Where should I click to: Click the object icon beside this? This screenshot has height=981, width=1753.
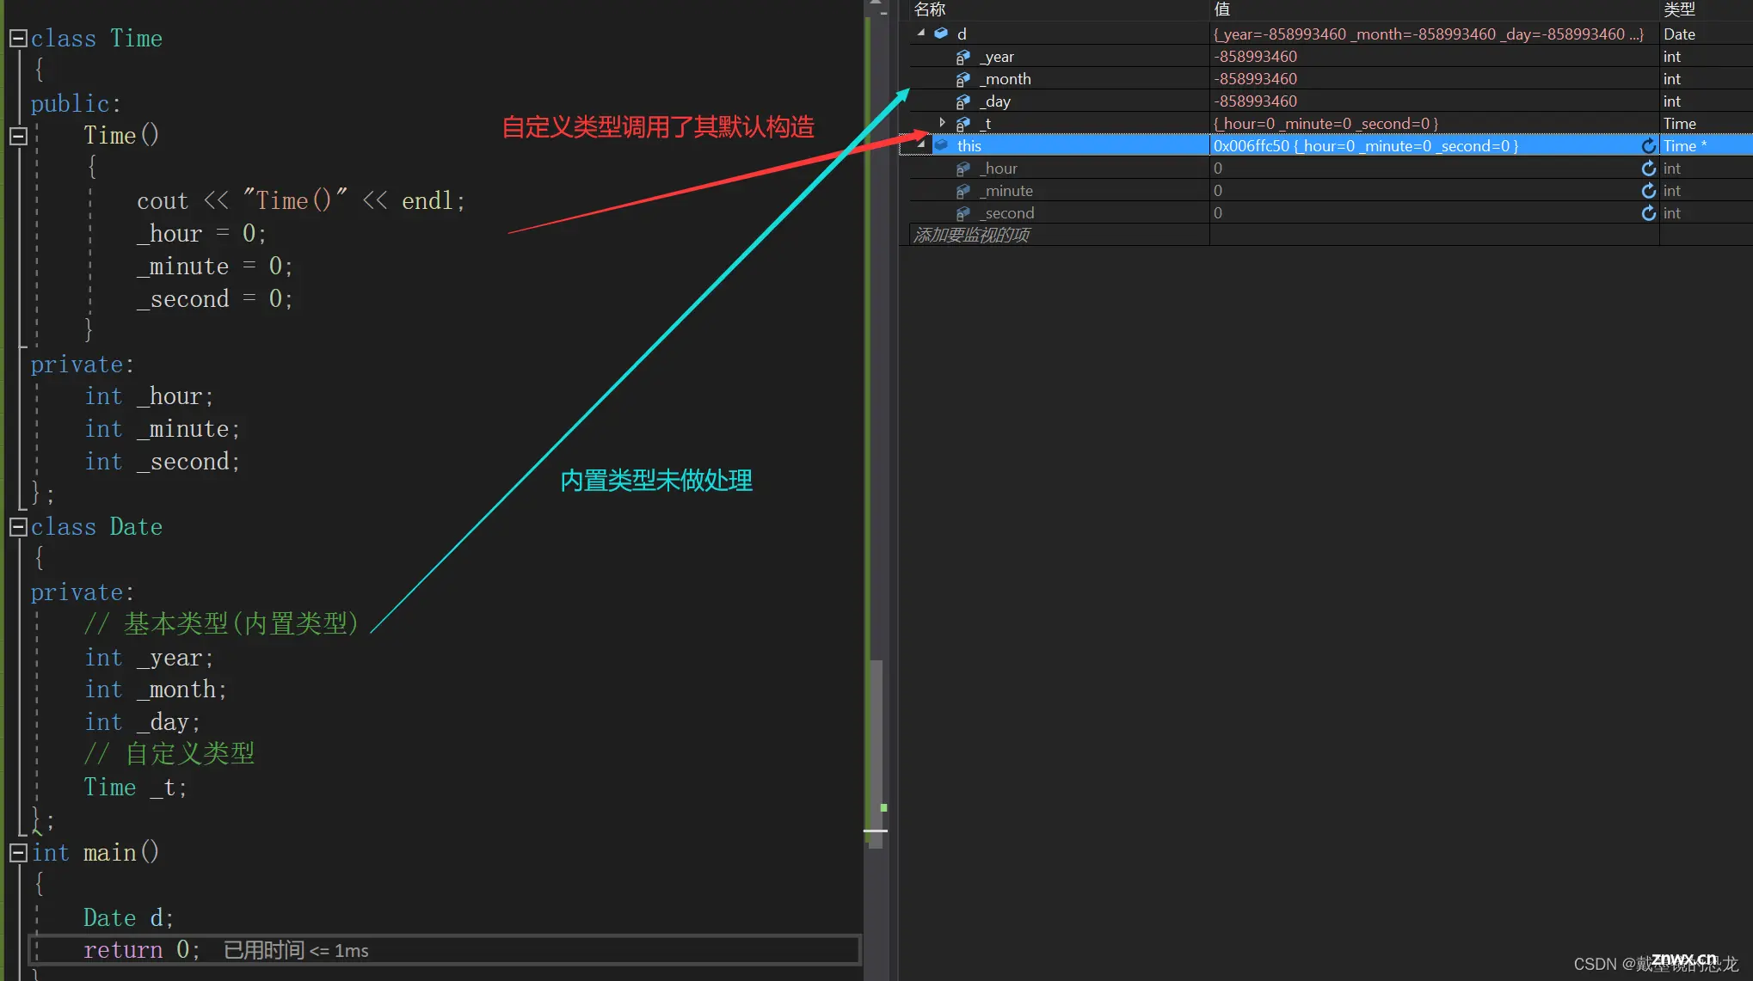[941, 145]
